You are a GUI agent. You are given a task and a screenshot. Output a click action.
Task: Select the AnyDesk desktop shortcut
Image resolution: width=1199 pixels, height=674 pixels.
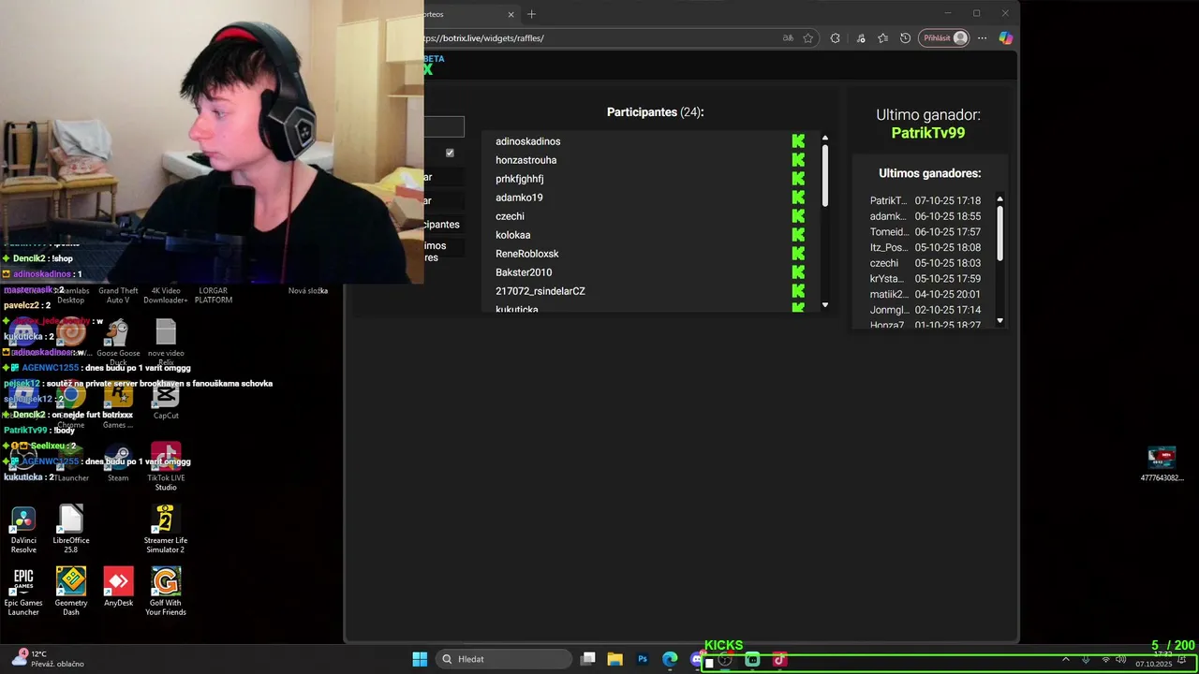click(118, 587)
